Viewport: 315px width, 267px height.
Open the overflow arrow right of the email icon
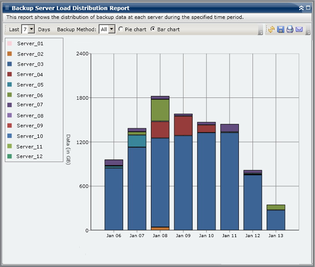[308, 32]
